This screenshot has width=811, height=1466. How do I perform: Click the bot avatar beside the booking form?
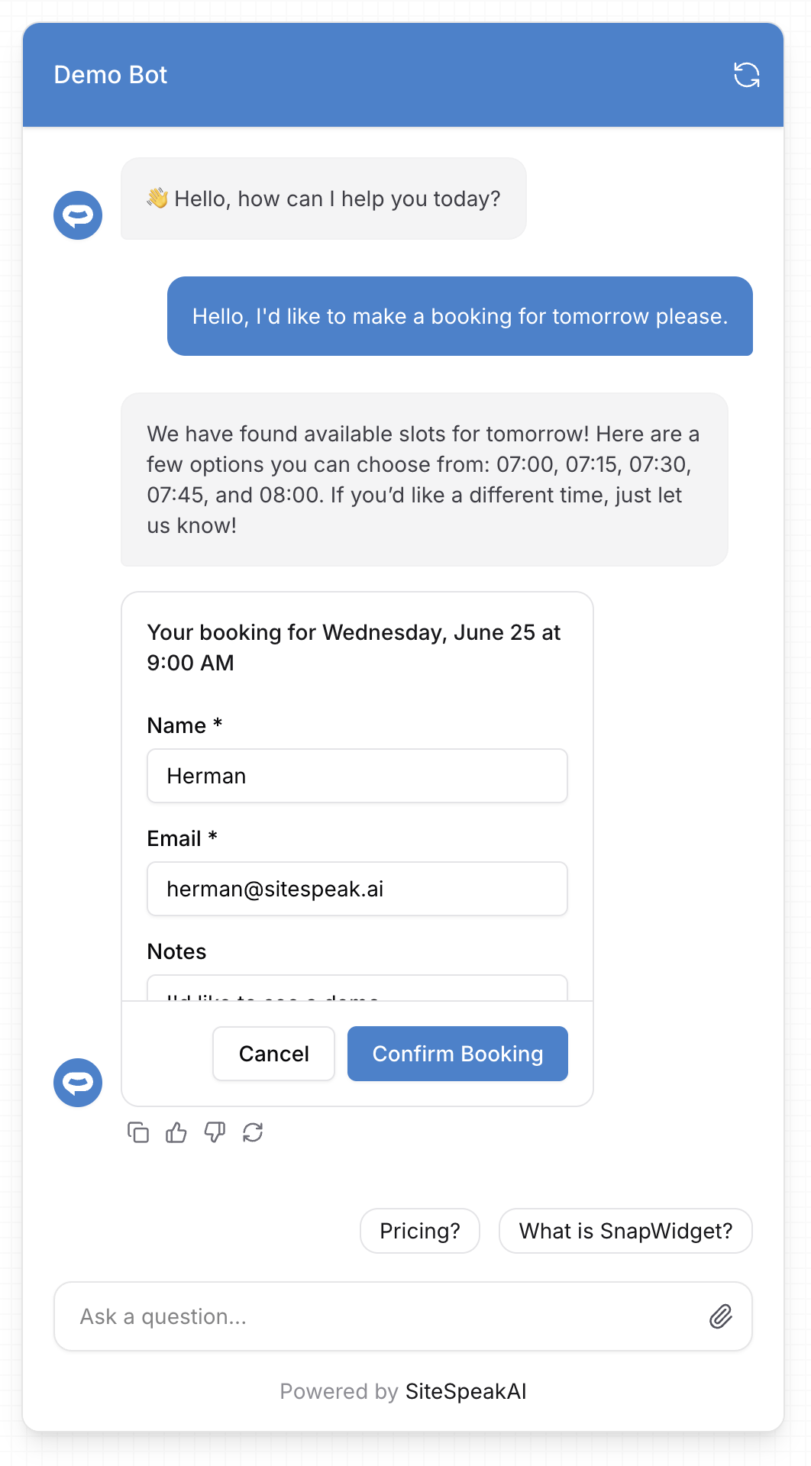tap(78, 1083)
